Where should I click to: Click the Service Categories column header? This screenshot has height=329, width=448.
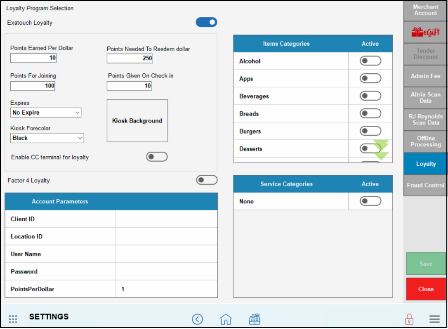(286, 184)
